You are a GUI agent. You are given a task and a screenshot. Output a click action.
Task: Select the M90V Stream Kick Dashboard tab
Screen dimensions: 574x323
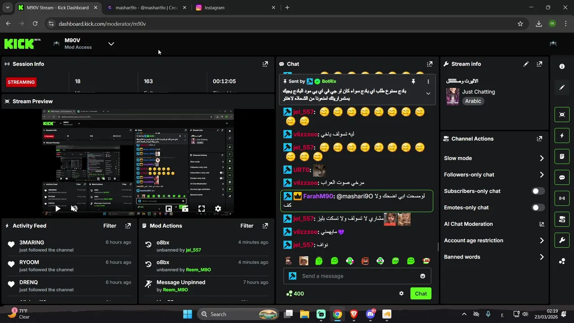tap(58, 8)
